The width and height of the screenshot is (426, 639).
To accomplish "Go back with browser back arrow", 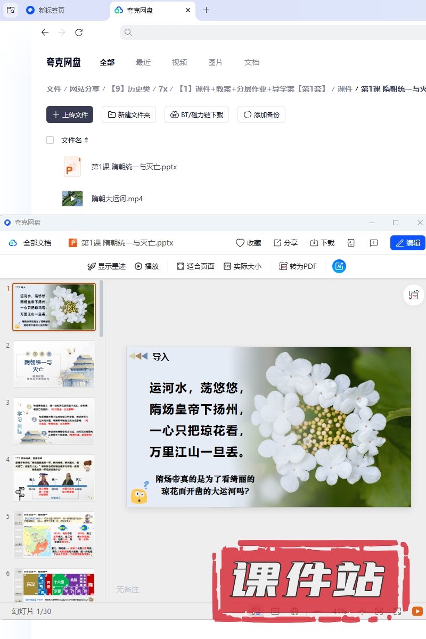I will 45,32.
